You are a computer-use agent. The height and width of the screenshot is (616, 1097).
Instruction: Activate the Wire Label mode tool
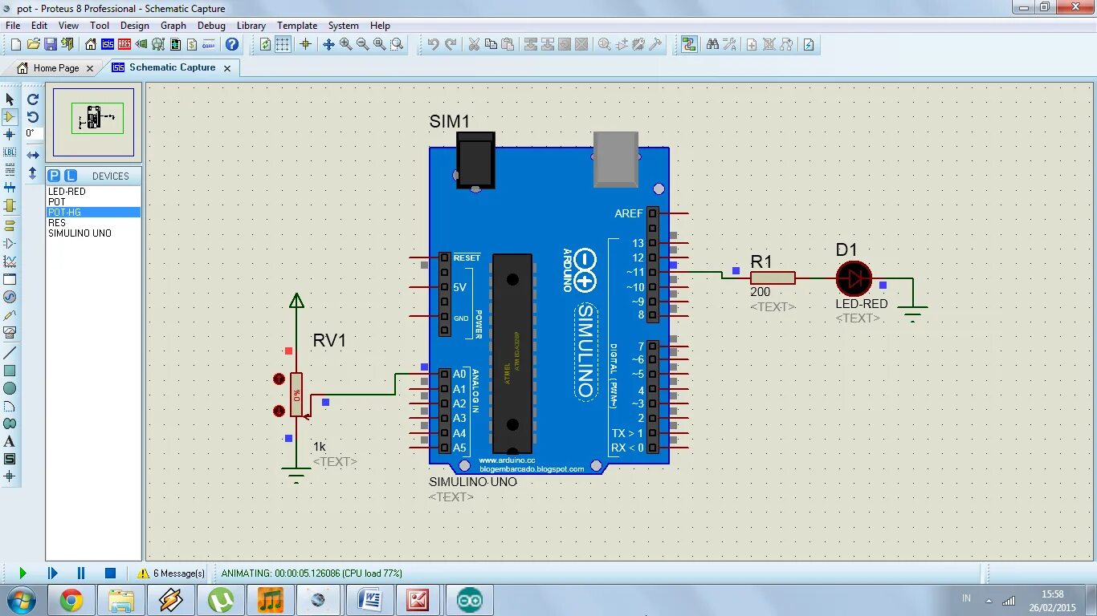[x=10, y=152]
